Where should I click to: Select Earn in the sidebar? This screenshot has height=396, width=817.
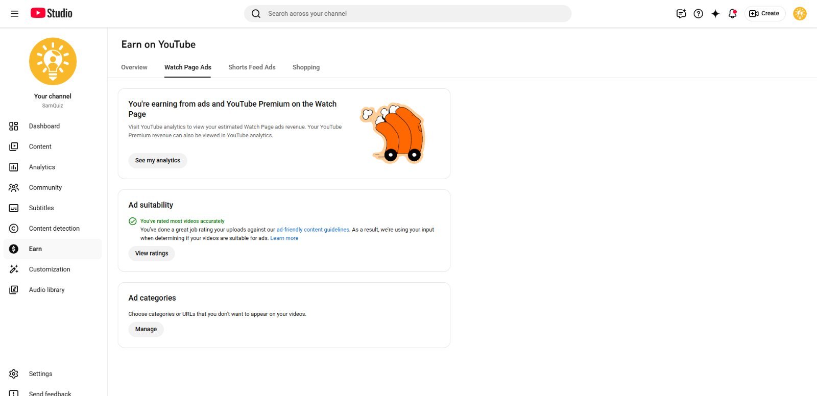tap(53, 249)
